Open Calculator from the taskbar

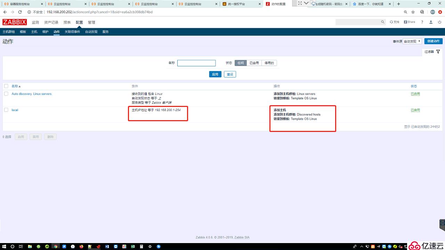coord(141,246)
